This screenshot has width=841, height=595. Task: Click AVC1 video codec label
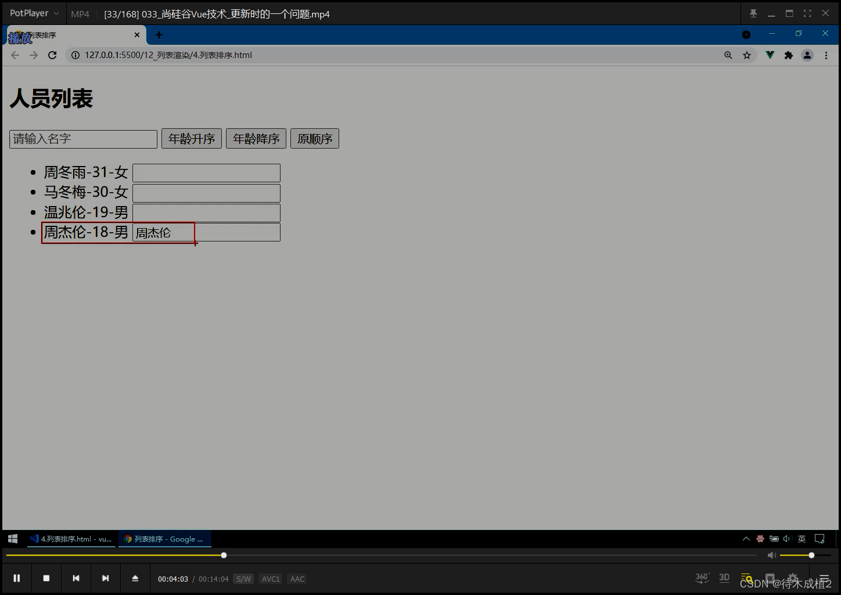pos(271,579)
